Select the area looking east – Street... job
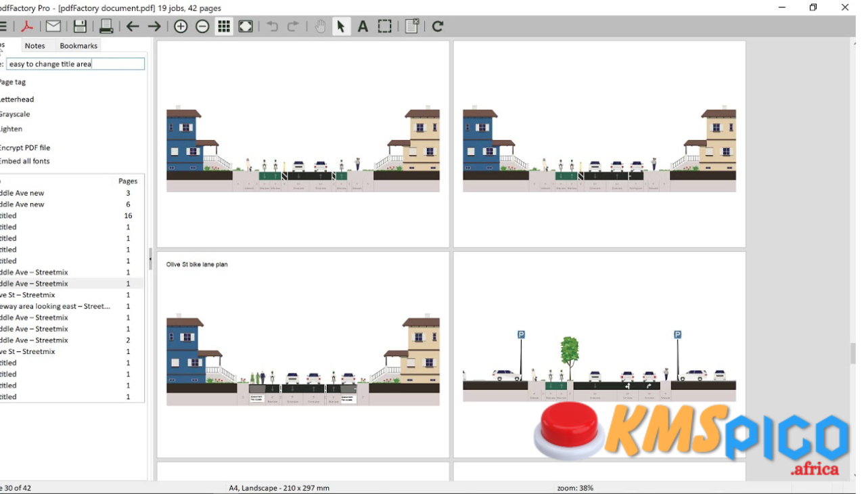 click(x=72, y=307)
